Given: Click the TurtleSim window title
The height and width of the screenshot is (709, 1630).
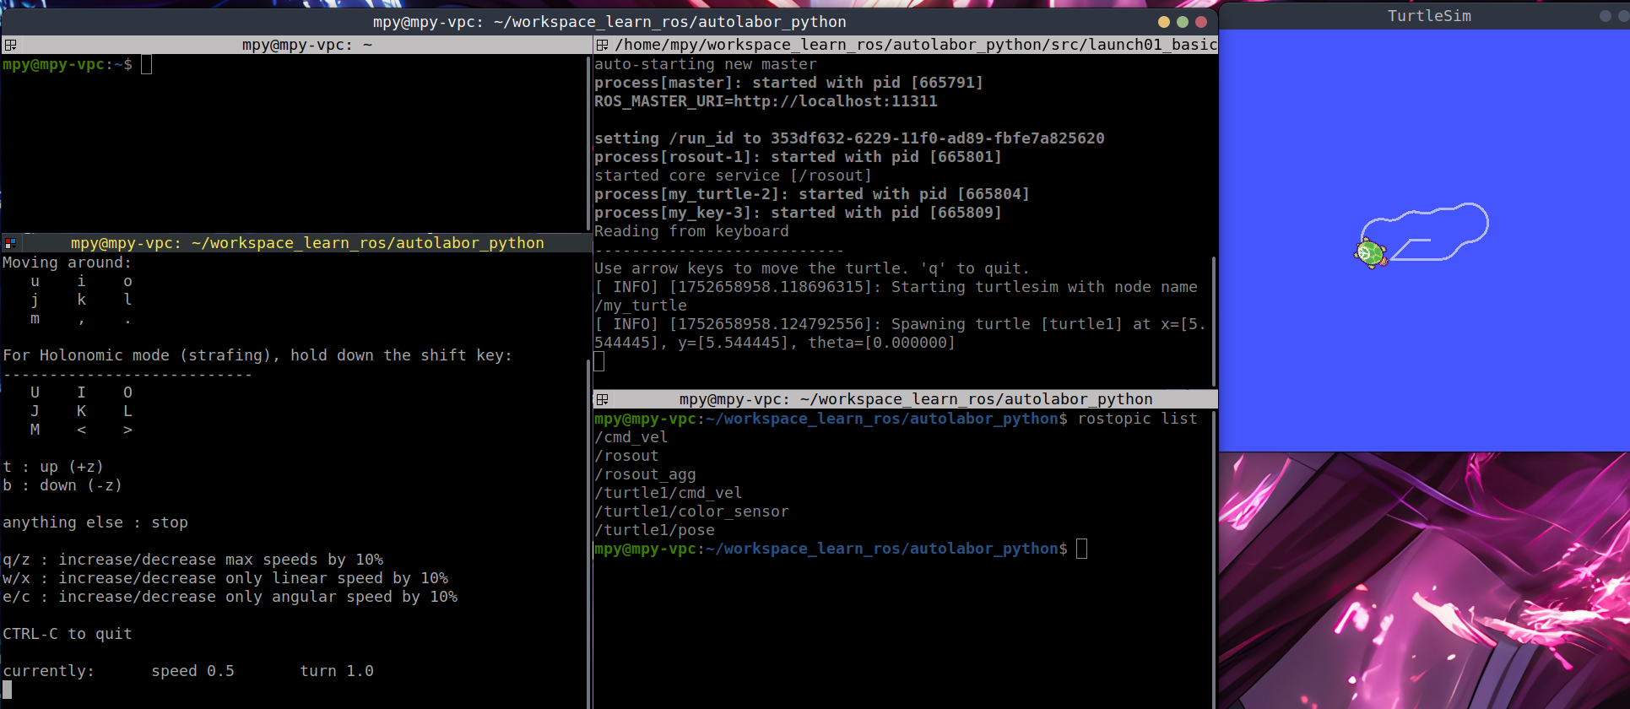Looking at the screenshot, I should [x=1428, y=16].
